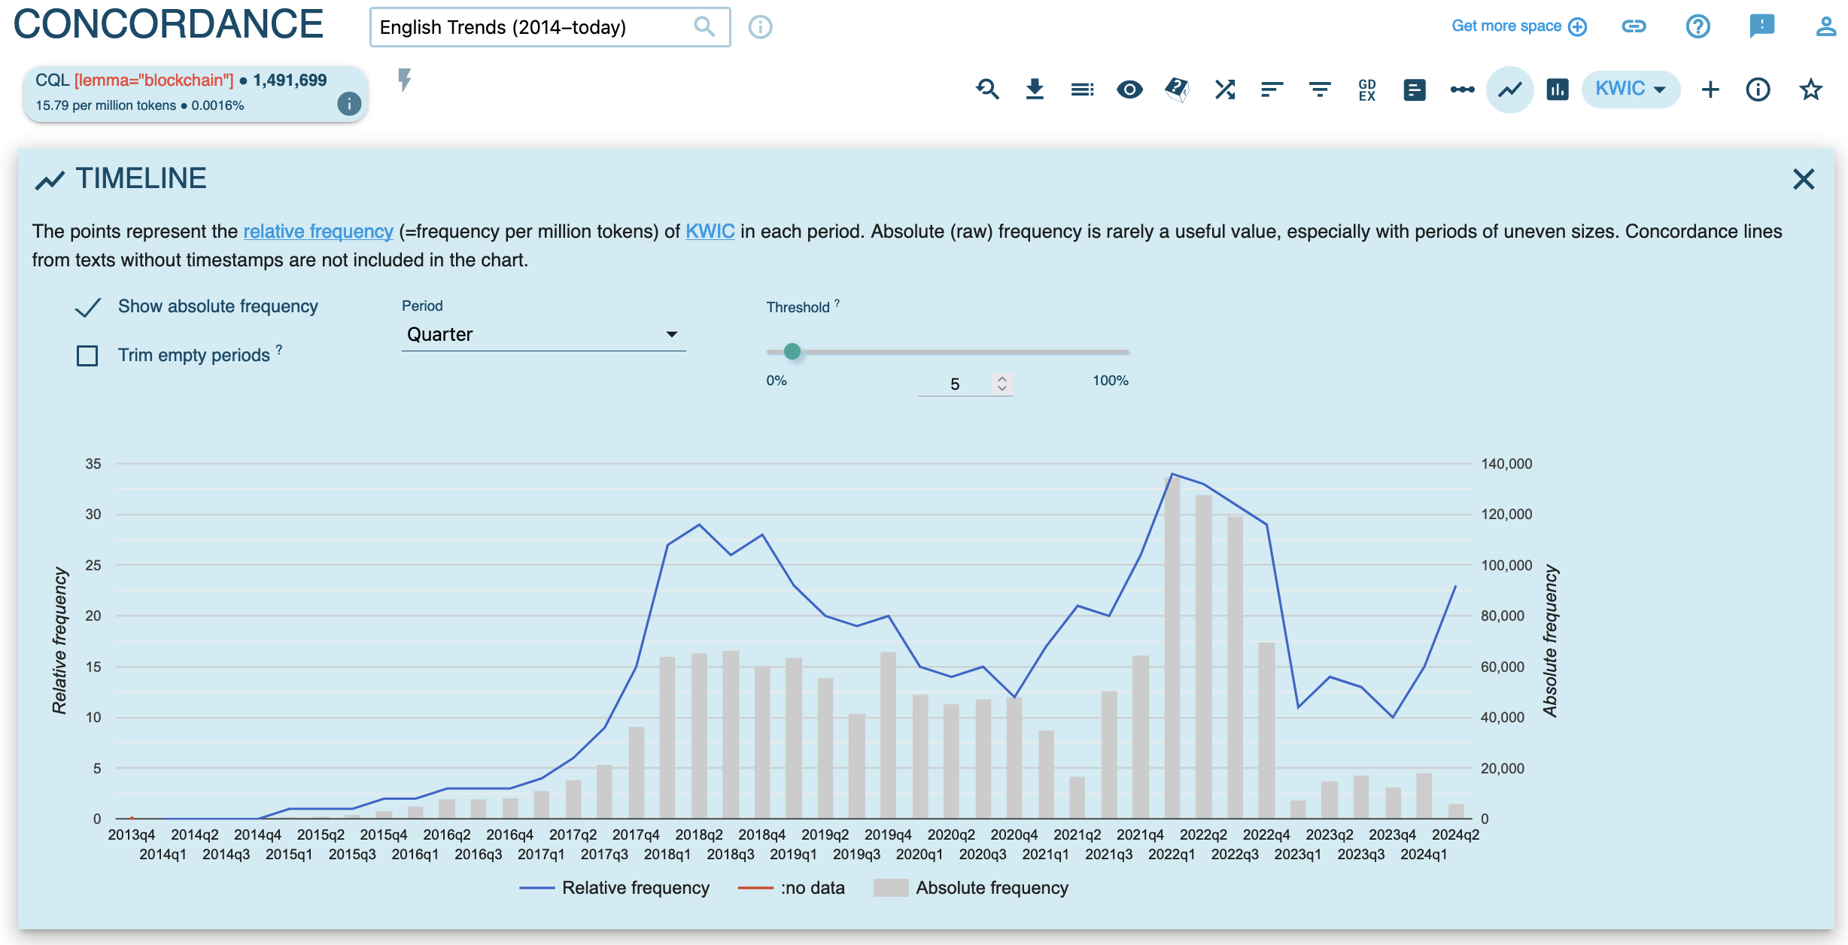Open the collocations dots icon
The height and width of the screenshot is (945, 1848).
click(x=1462, y=90)
